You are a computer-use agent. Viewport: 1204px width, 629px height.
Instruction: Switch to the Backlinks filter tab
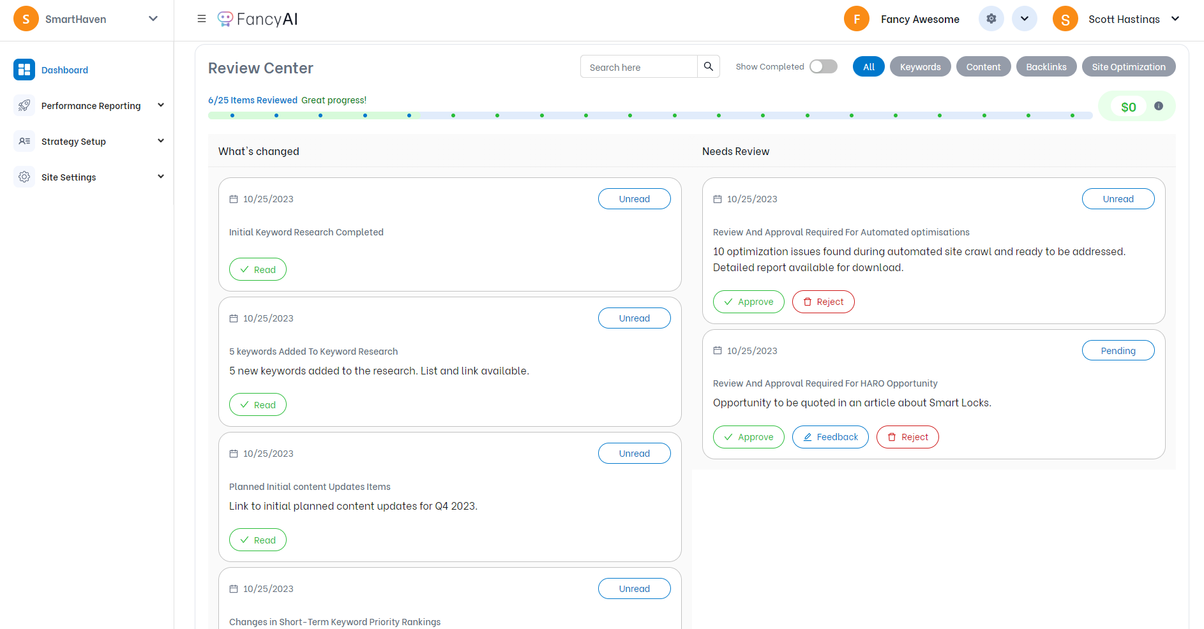1046,67
